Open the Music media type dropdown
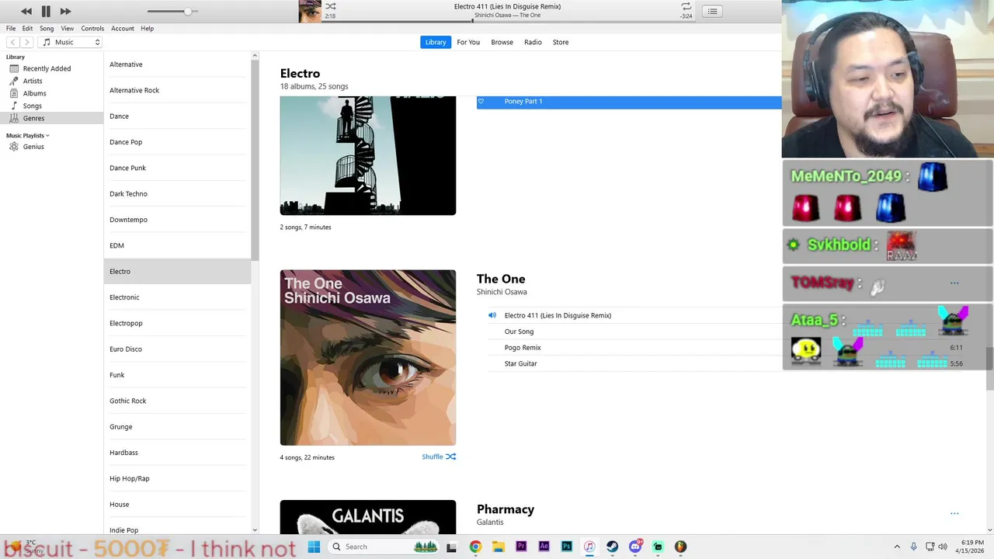 (71, 42)
